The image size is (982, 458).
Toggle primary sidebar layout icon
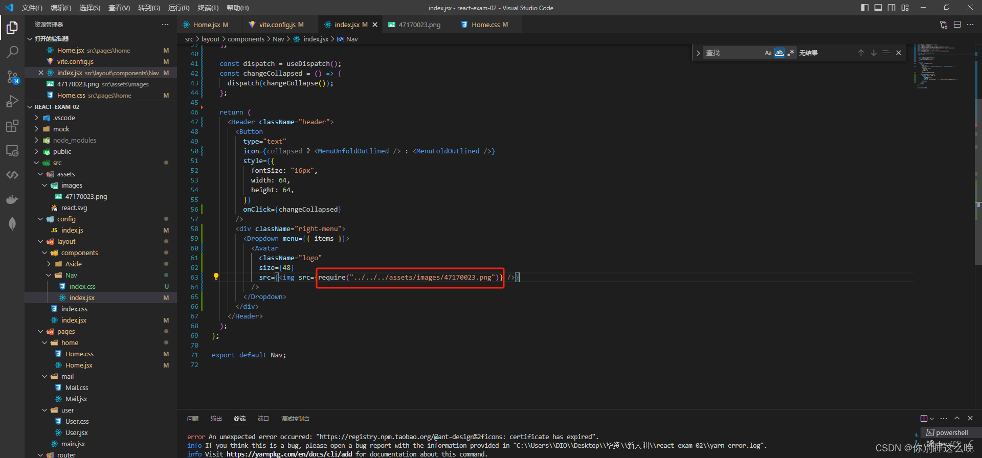[865, 8]
